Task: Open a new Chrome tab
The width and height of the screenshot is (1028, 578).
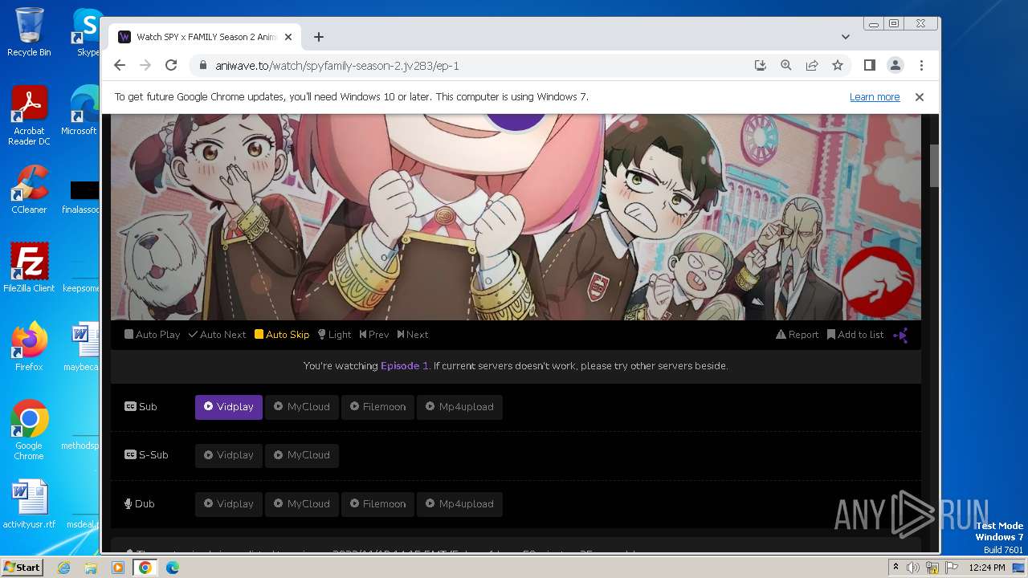Action: coord(319,37)
